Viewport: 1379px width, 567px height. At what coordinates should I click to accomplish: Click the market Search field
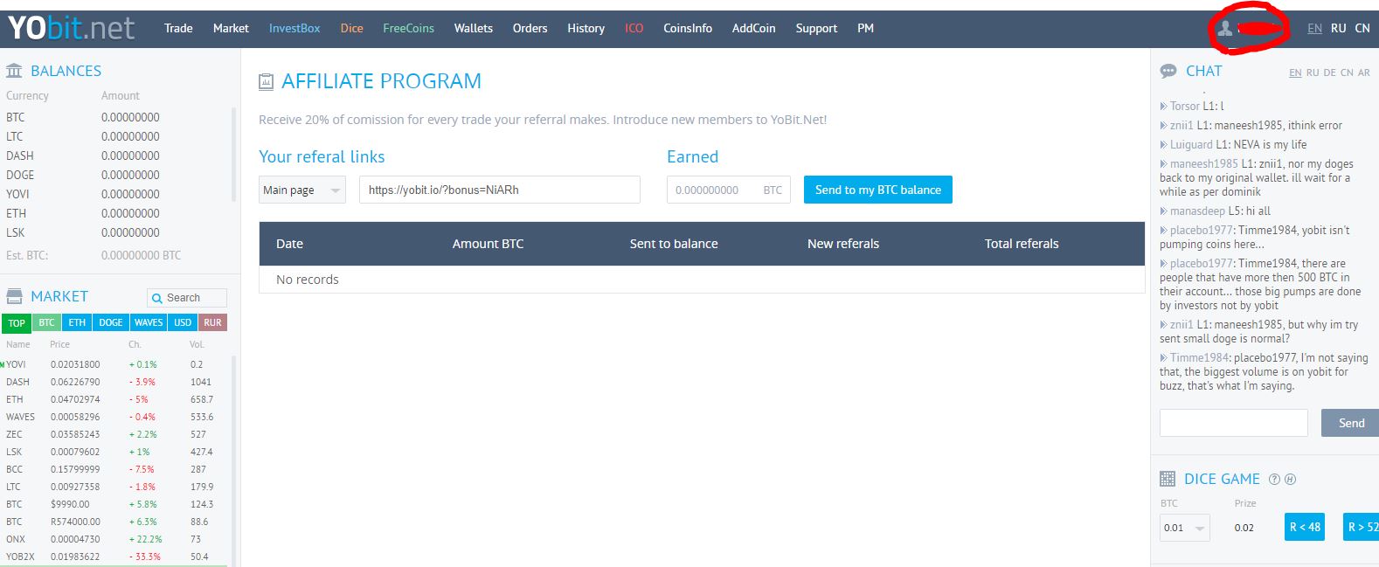click(187, 298)
